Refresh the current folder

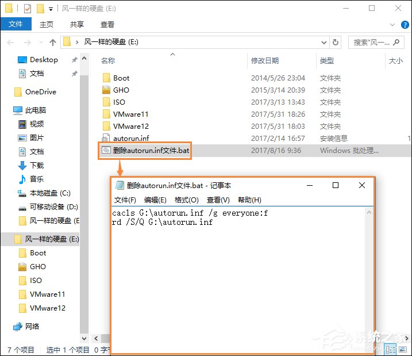(x=336, y=43)
